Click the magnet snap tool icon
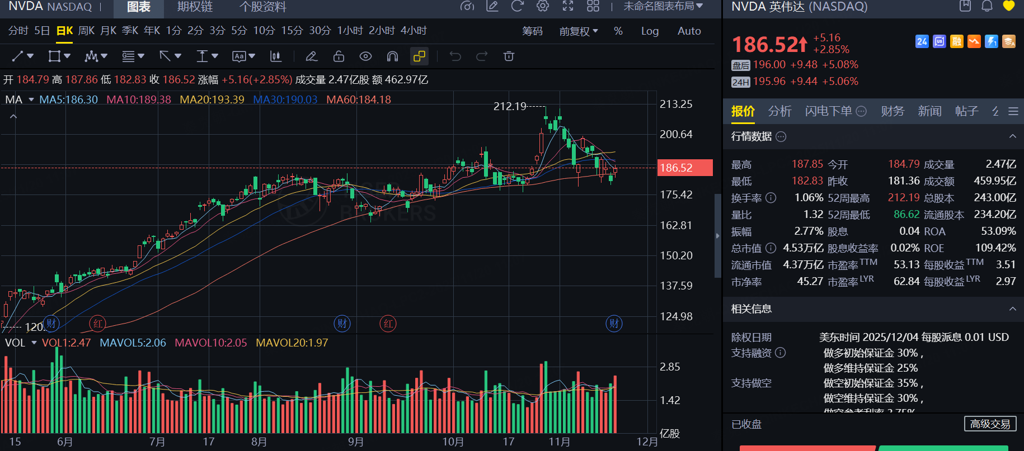1024x451 pixels. [392, 56]
